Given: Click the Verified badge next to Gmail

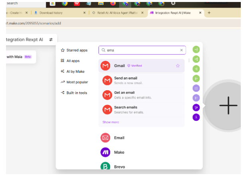Looking at the screenshot, I should coord(135,66).
